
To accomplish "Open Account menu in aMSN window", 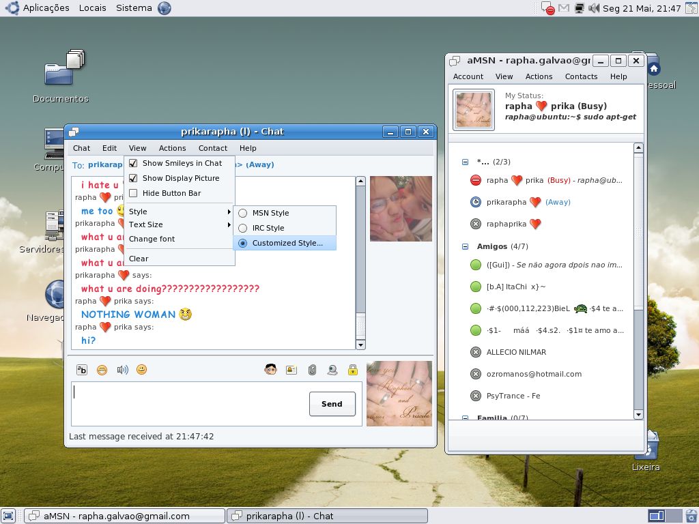I will pyautogui.click(x=468, y=76).
